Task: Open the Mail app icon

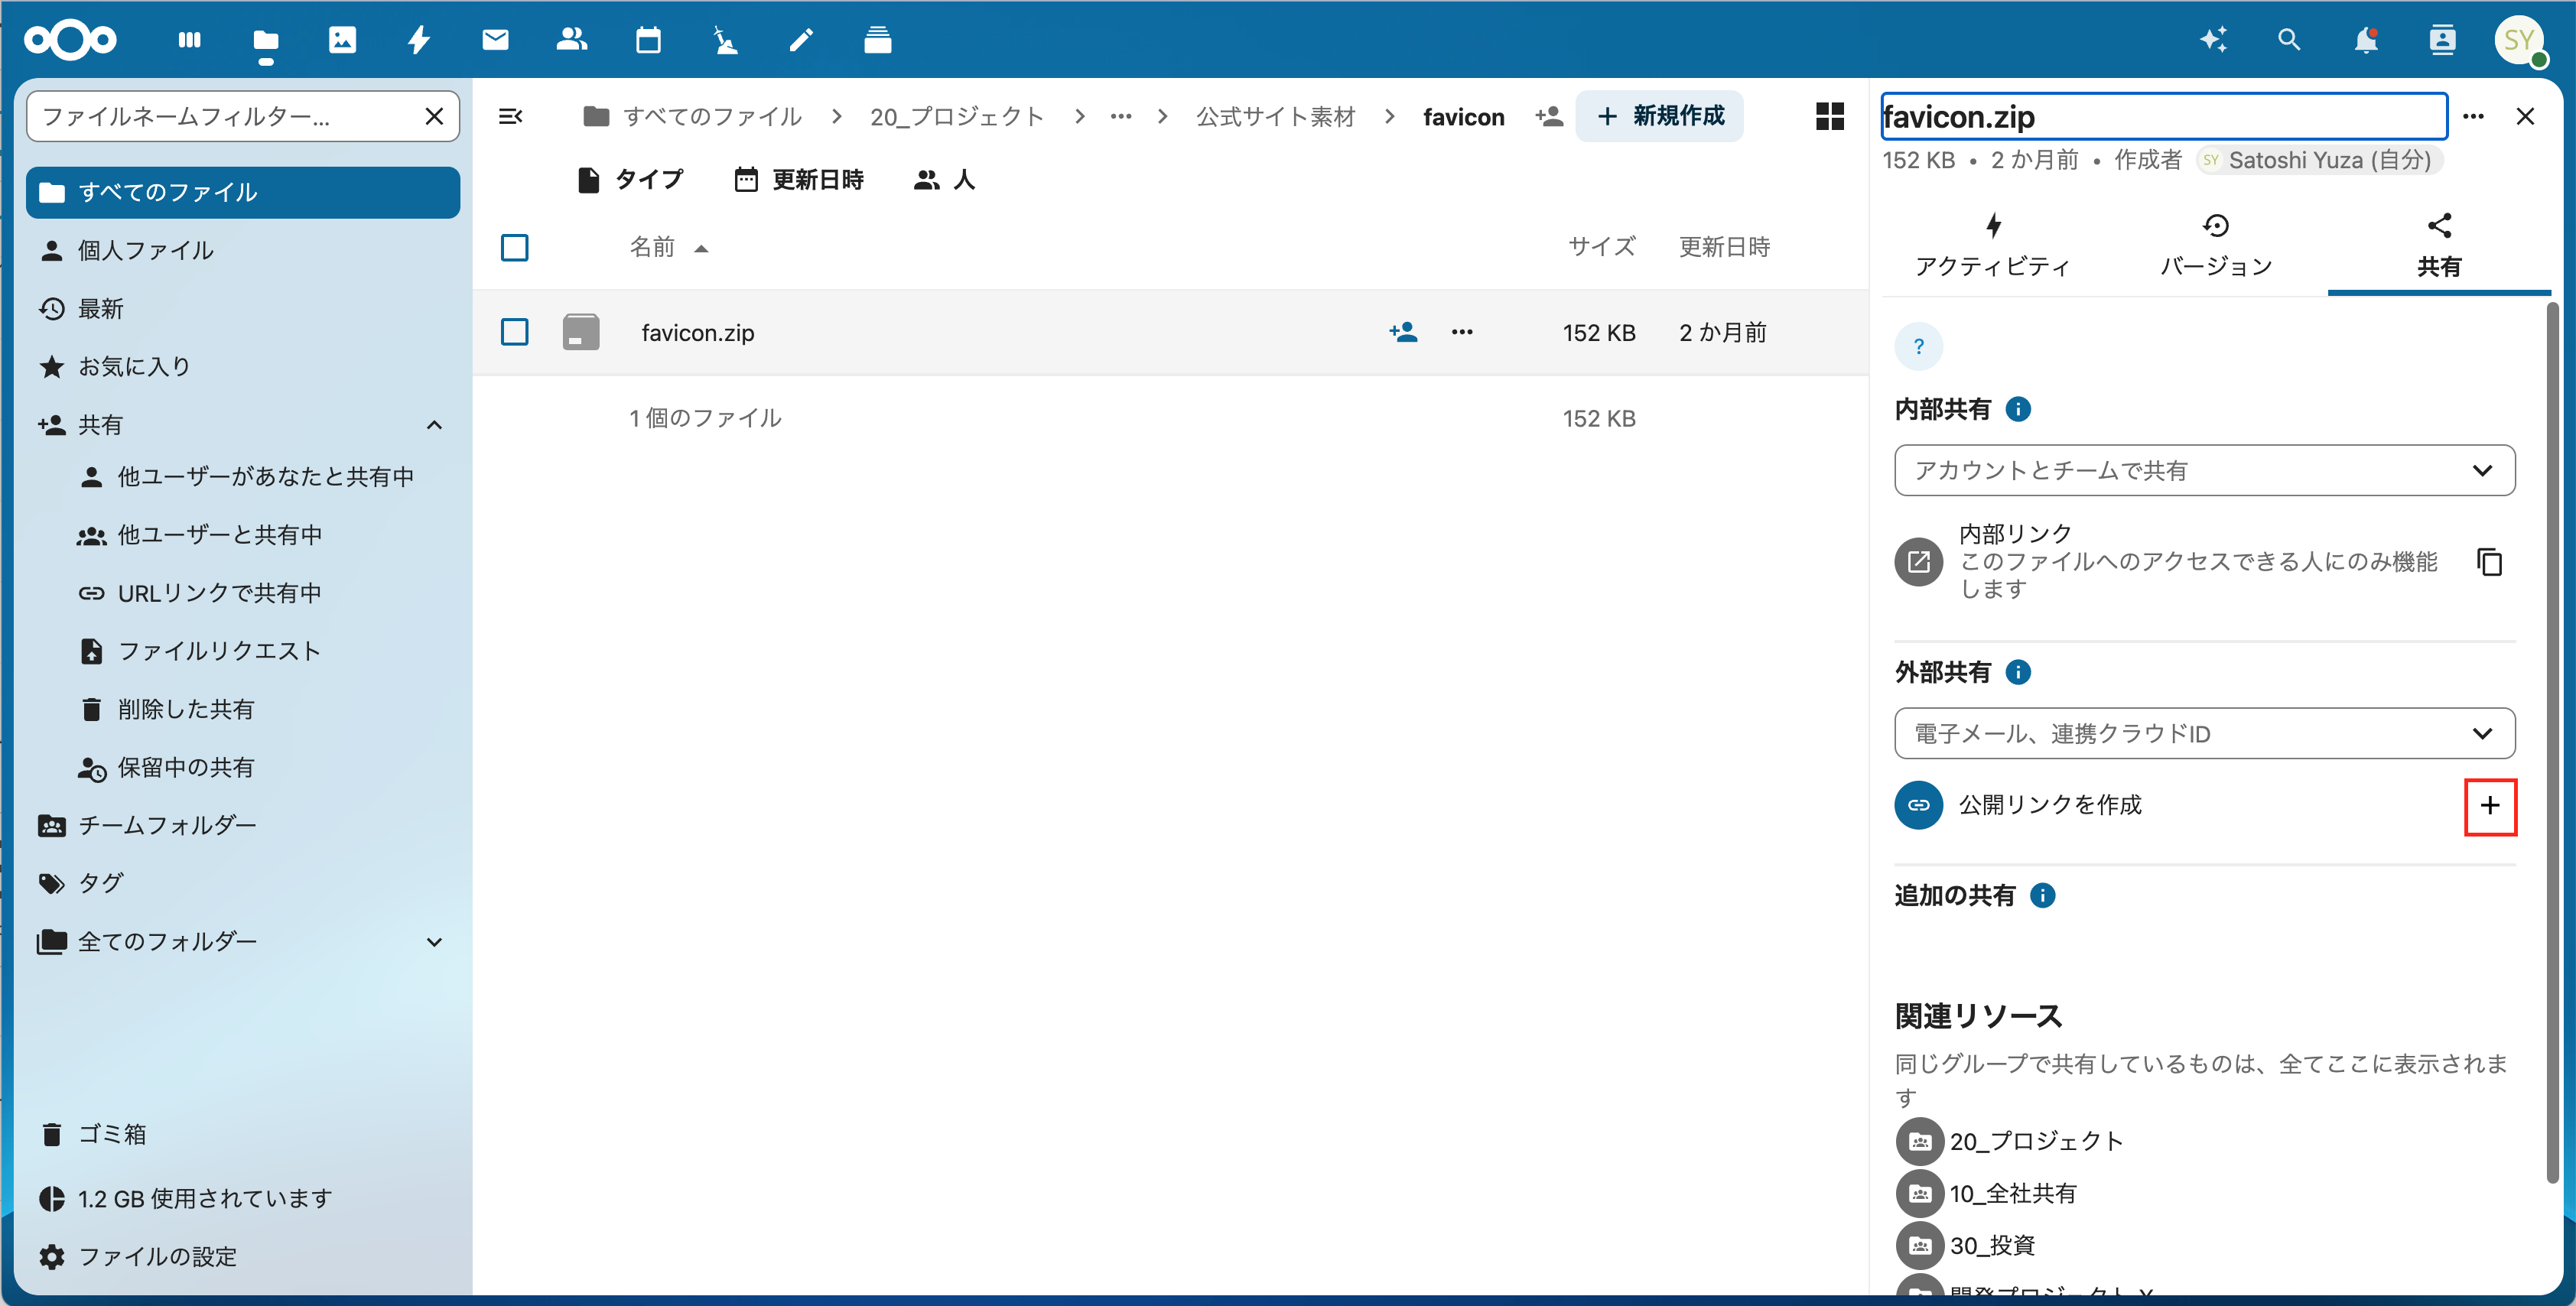Action: click(495, 40)
